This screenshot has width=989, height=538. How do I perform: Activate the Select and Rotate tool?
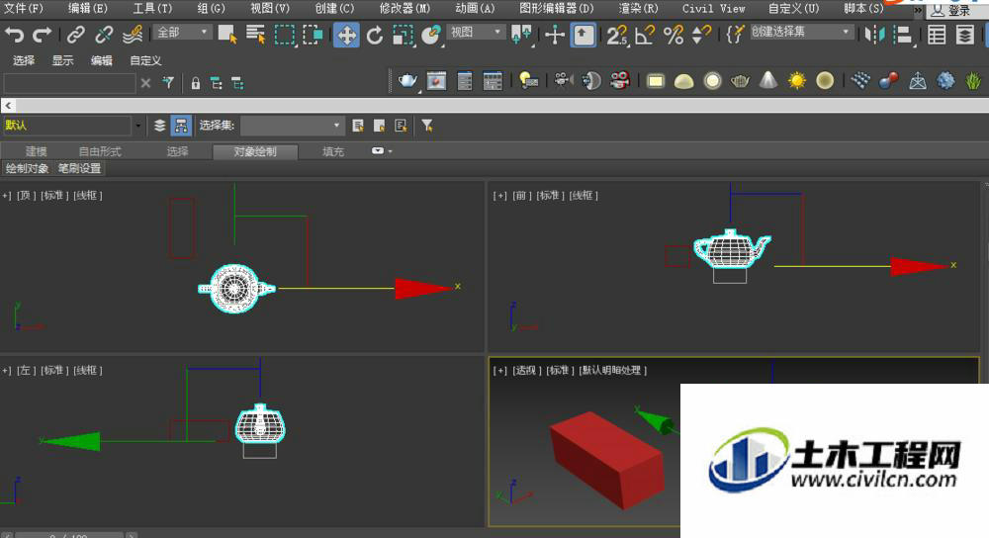click(375, 35)
